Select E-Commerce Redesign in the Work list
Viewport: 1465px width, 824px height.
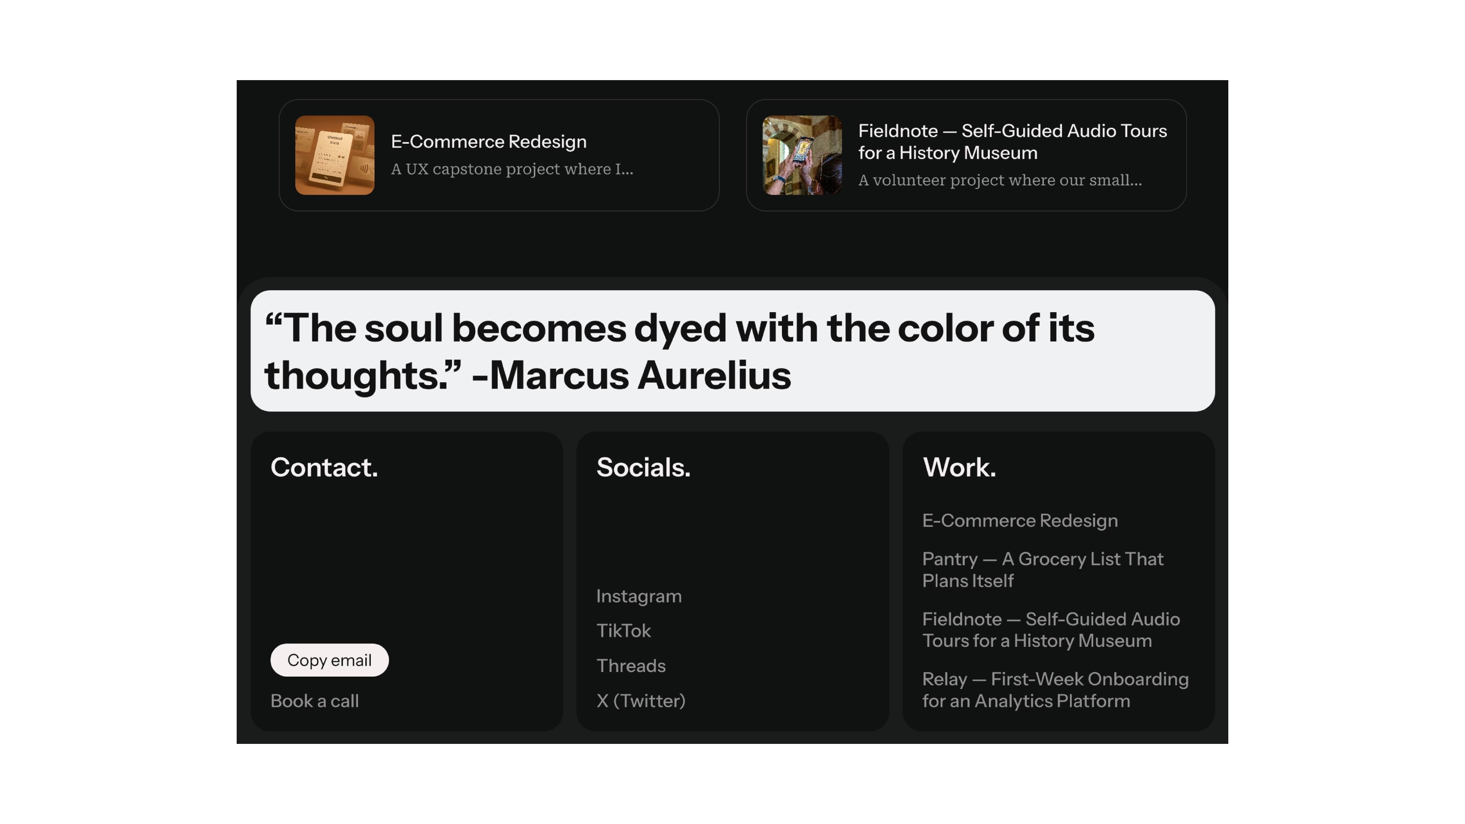click(1020, 520)
